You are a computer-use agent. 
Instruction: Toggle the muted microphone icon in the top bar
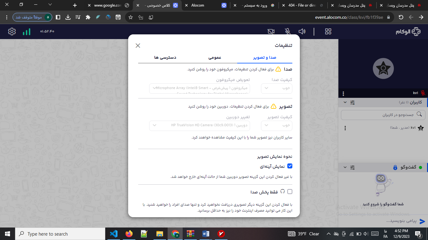(287, 32)
